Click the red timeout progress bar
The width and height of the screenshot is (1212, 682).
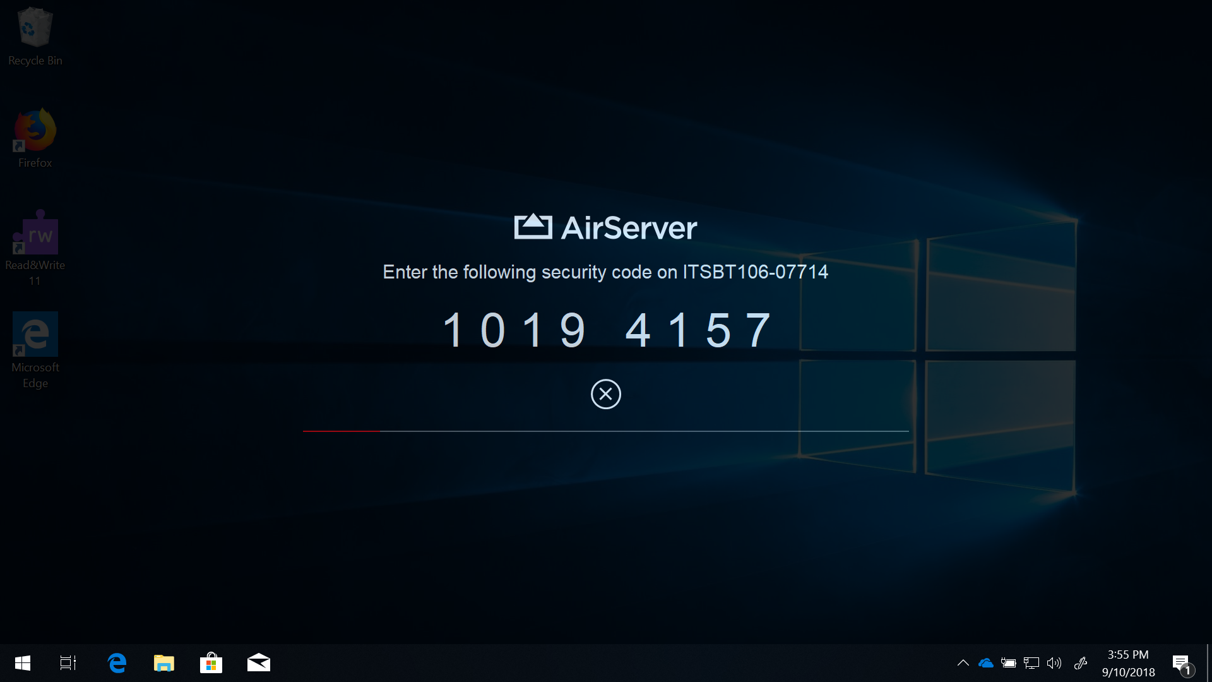click(341, 431)
